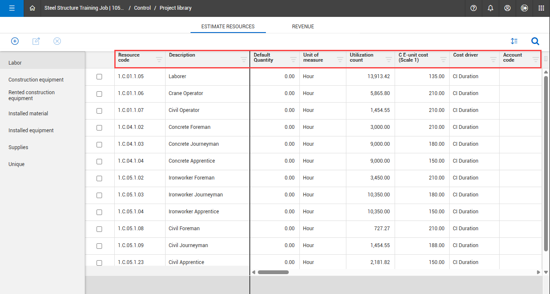Open filter menu for Resource code column
This screenshot has width=550, height=294.
pos(159,60)
